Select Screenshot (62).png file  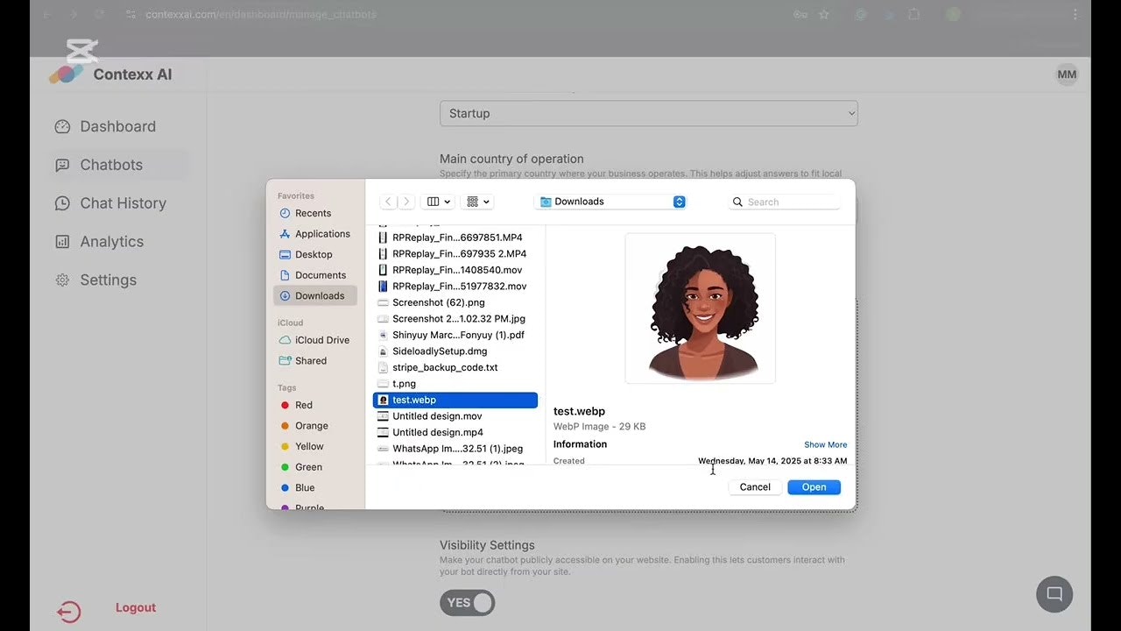[455, 302]
